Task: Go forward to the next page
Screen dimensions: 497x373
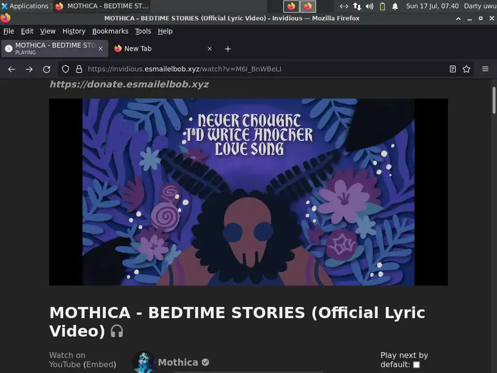Action: click(29, 69)
